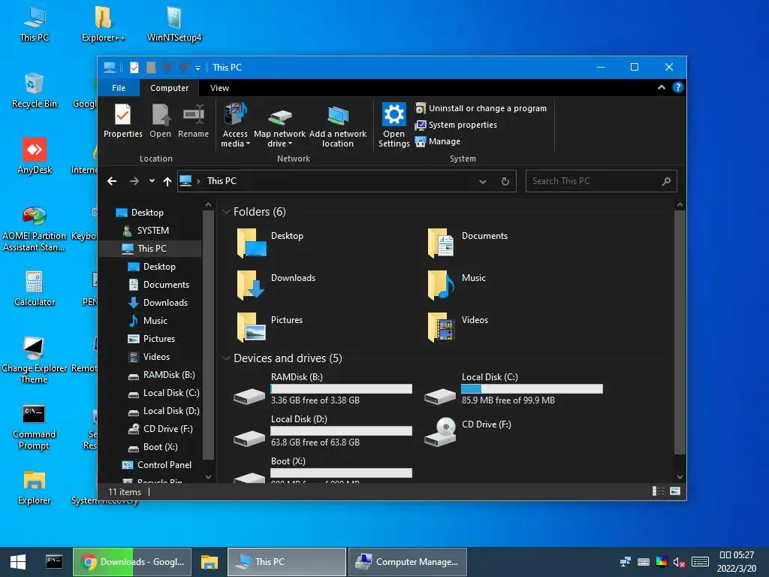This screenshot has height=577, width=769.
Task: Click the Rename ribbon icon
Action: (193, 121)
